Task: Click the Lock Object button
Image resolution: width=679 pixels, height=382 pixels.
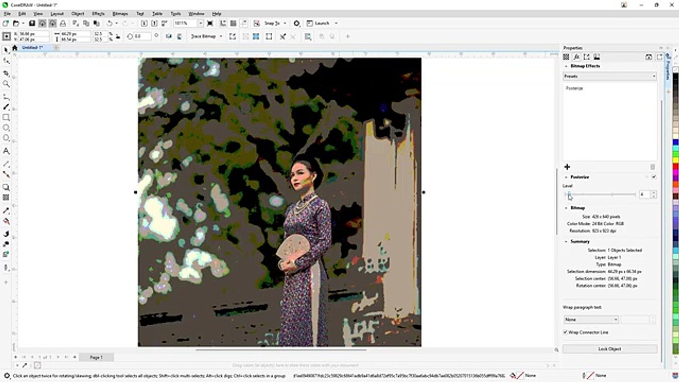Action: (x=610, y=349)
